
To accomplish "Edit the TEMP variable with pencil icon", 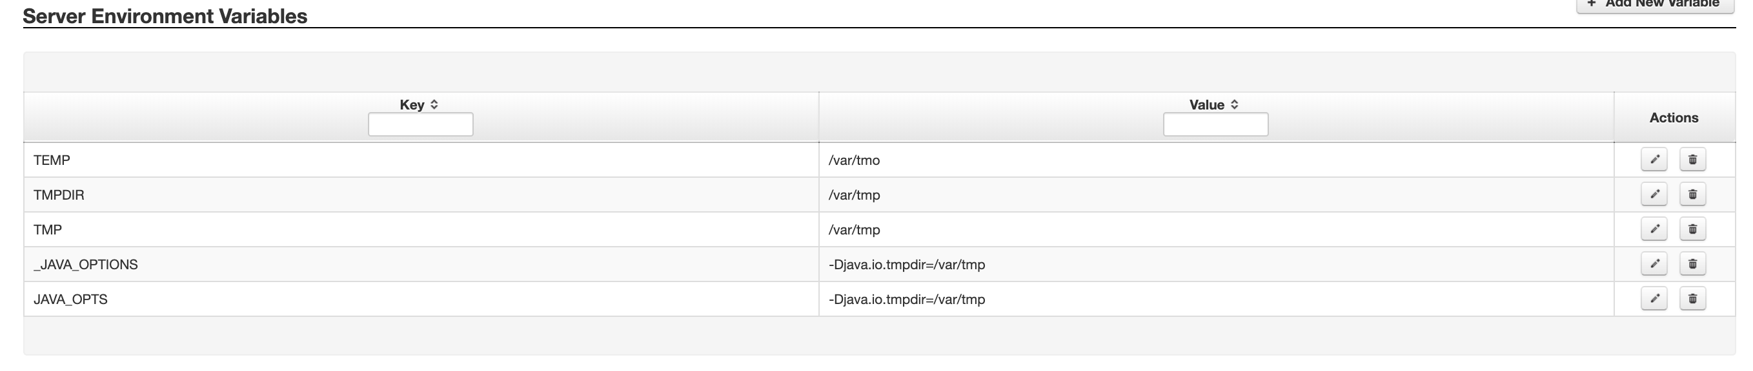I will (x=1654, y=160).
